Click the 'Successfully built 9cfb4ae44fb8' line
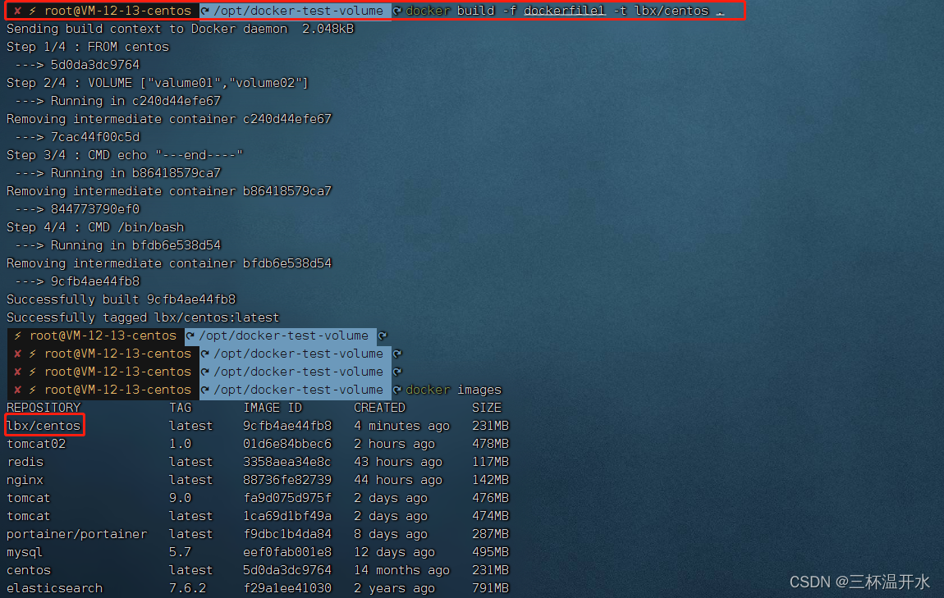This screenshot has width=944, height=598. click(x=121, y=299)
